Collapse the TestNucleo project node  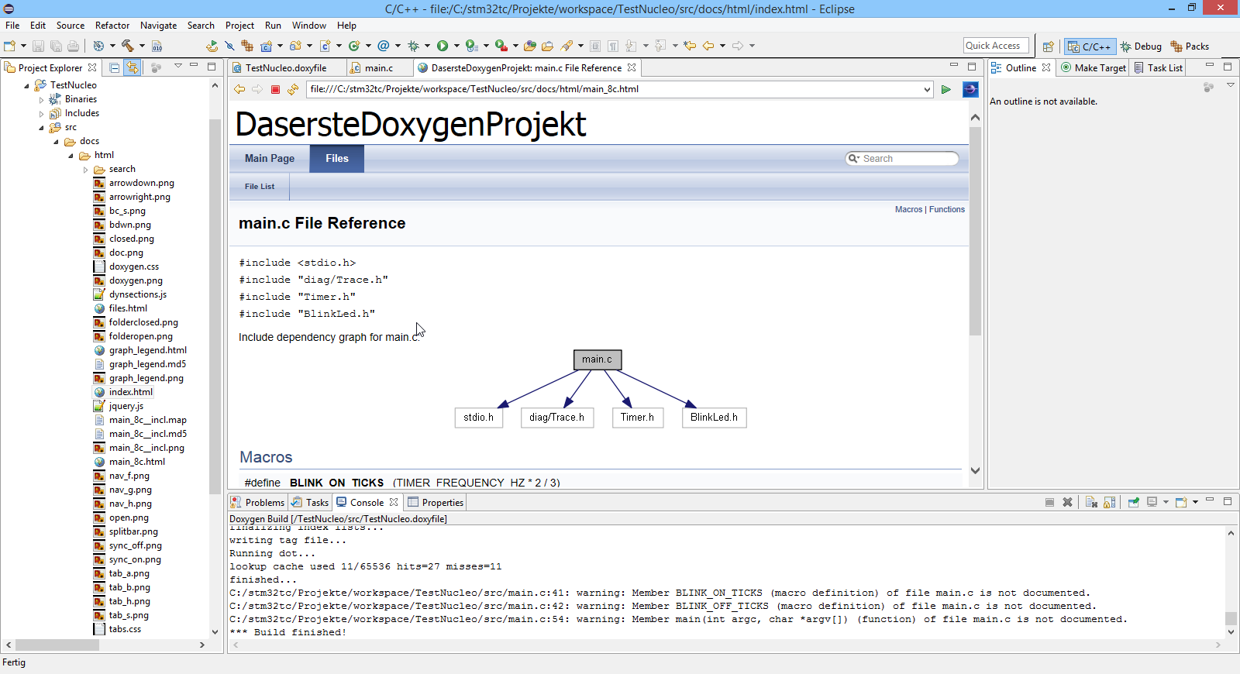tap(27, 85)
